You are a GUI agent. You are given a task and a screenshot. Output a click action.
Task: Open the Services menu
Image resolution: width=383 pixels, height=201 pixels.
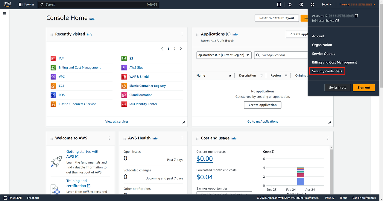(x=26, y=4)
